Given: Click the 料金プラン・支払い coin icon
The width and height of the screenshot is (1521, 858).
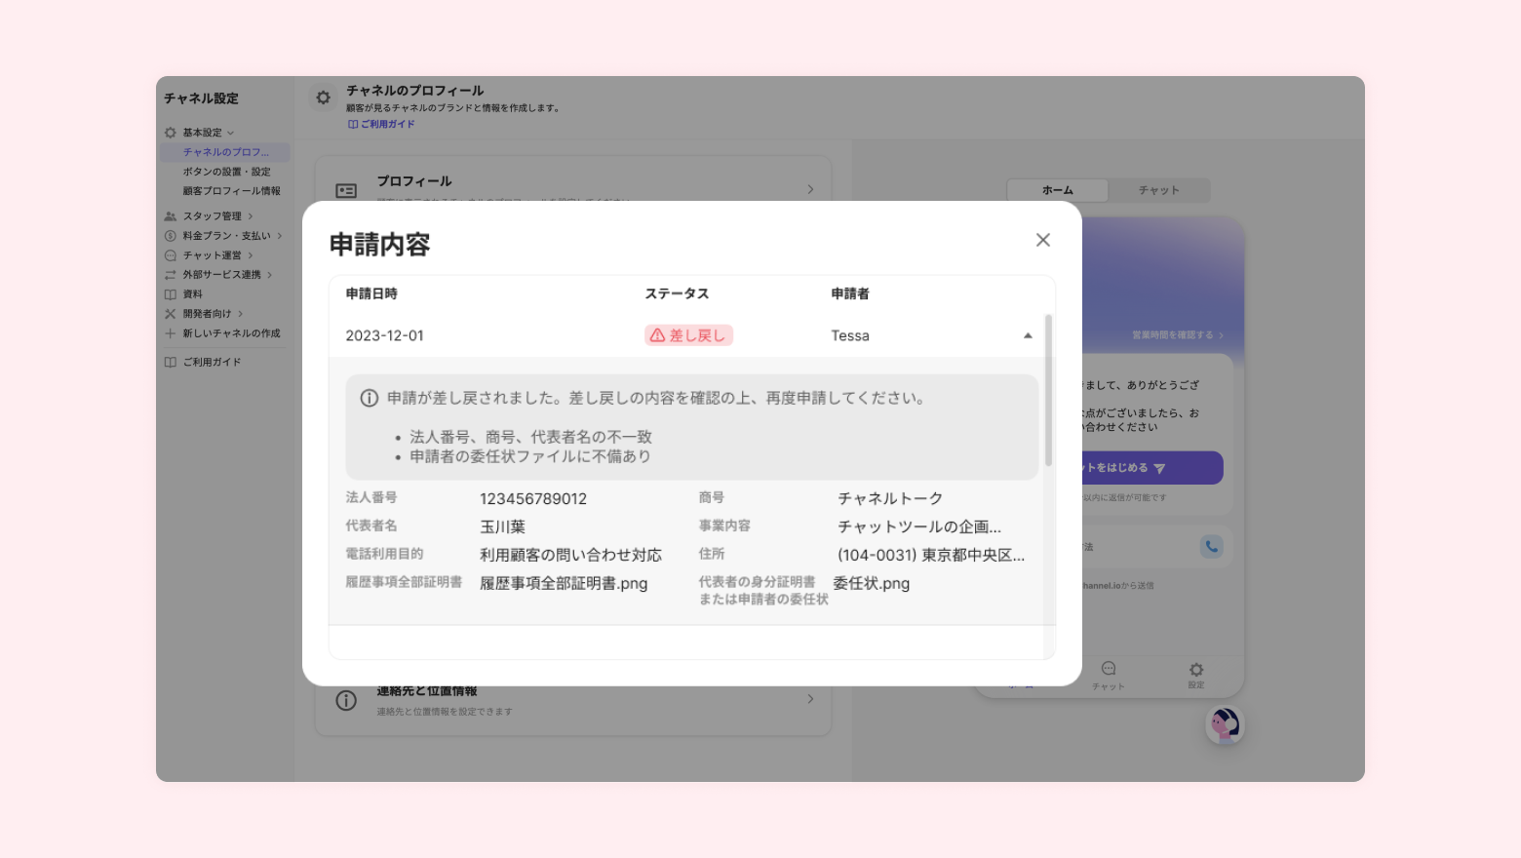Looking at the screenshot, I should pyautogui.click(x=171, y=236).
